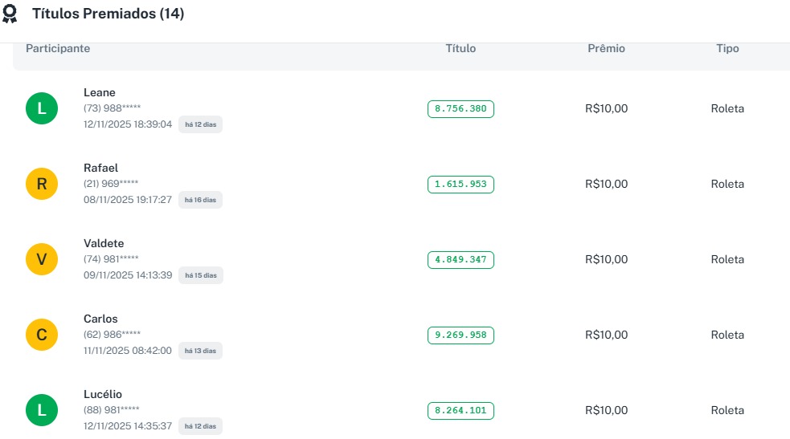Click the Títulos Premiados (14) heading
Screen dimensions: 790x439
click(108, 14)
